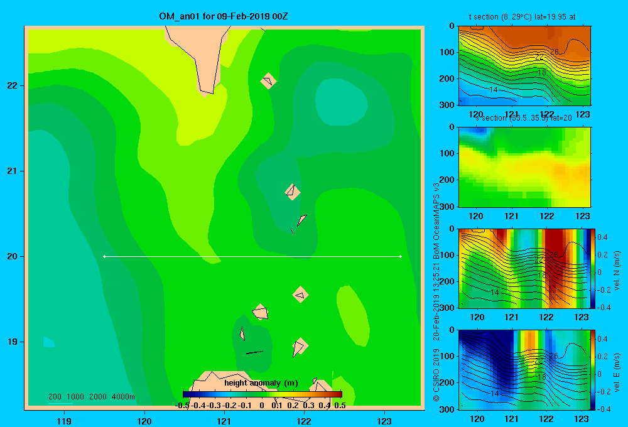Image resolution: width=628 pixels, height=427 pixels.
Task: Open the northward velocity section panel
Action: pyautogui.click(x=524, y=268)
